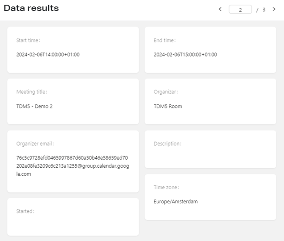Click the start time value 2024-02-06T14:00:00+01:00

[48, 54]
